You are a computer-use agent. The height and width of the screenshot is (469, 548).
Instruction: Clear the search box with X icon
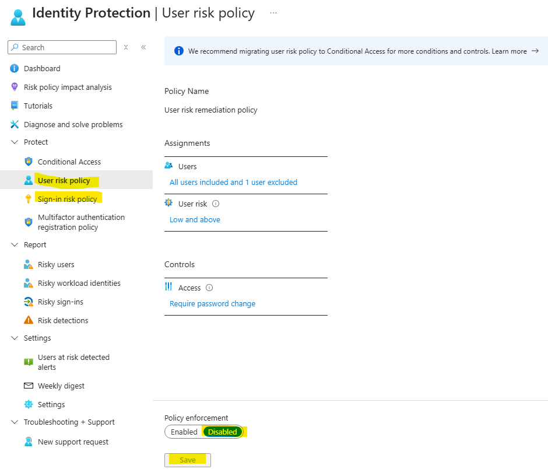pos(126,47)
